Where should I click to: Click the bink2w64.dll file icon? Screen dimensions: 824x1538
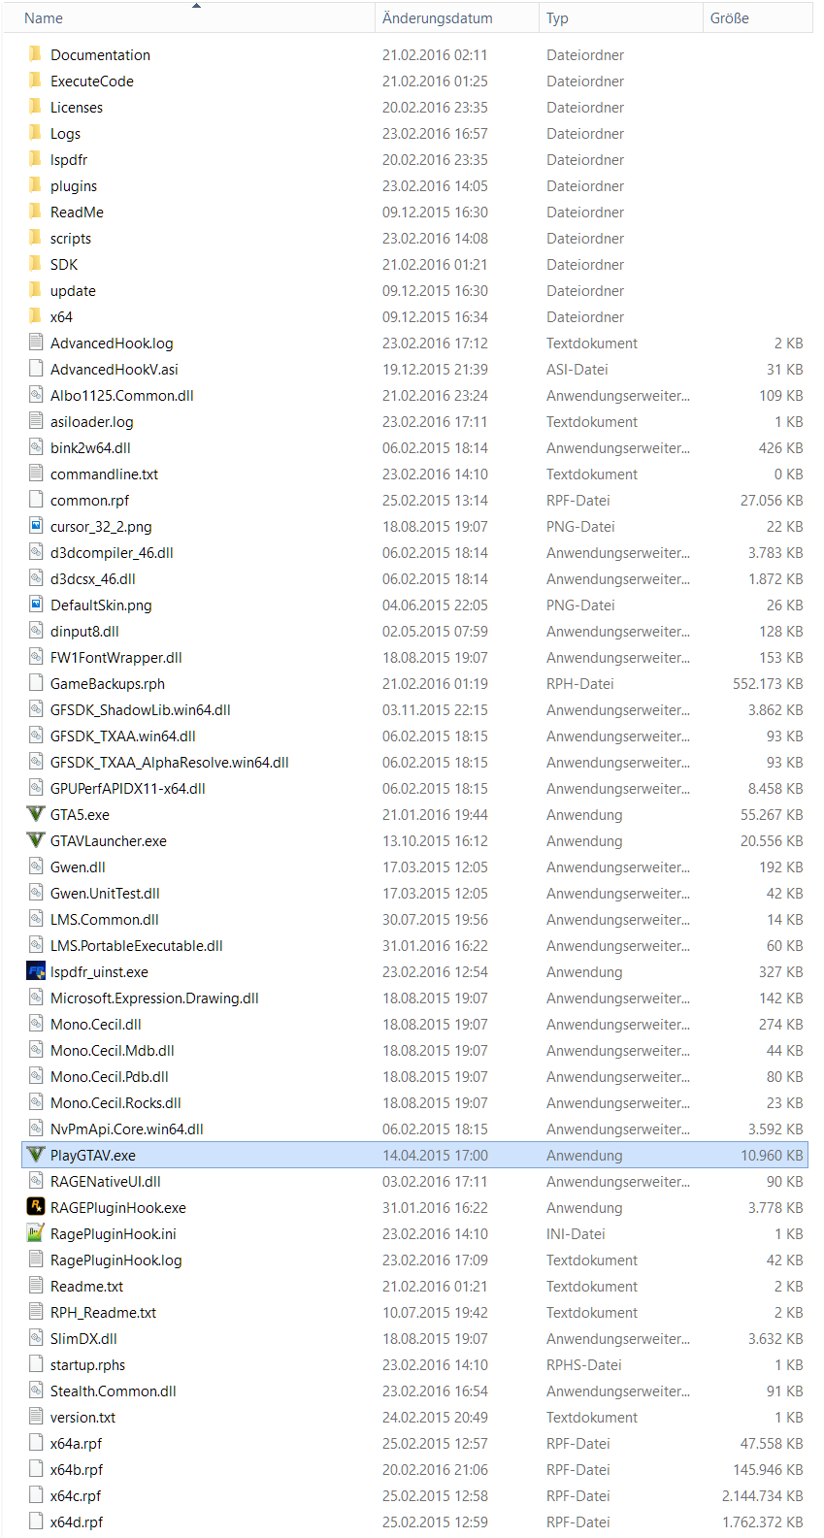tap(36, 447)
